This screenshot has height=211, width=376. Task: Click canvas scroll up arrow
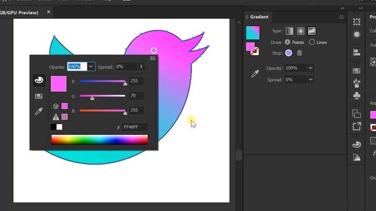coord(239,22)
